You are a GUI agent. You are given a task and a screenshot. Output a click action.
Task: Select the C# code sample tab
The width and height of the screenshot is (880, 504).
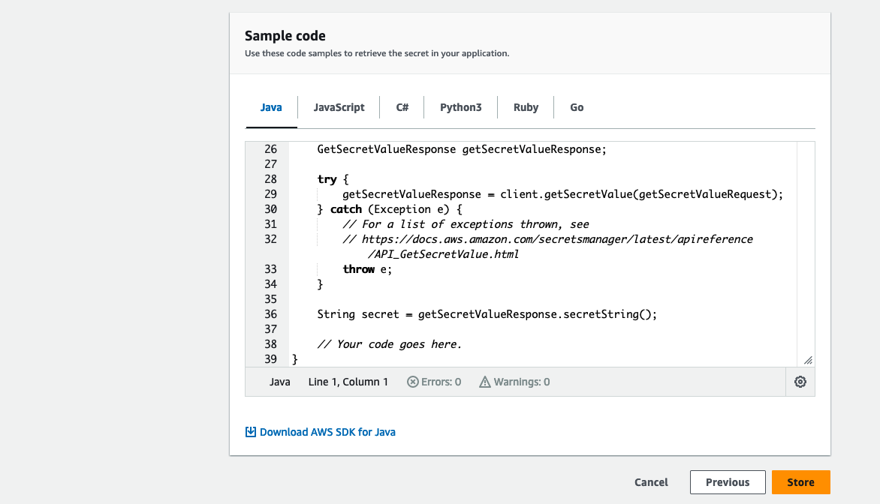[x=402, y=107]
